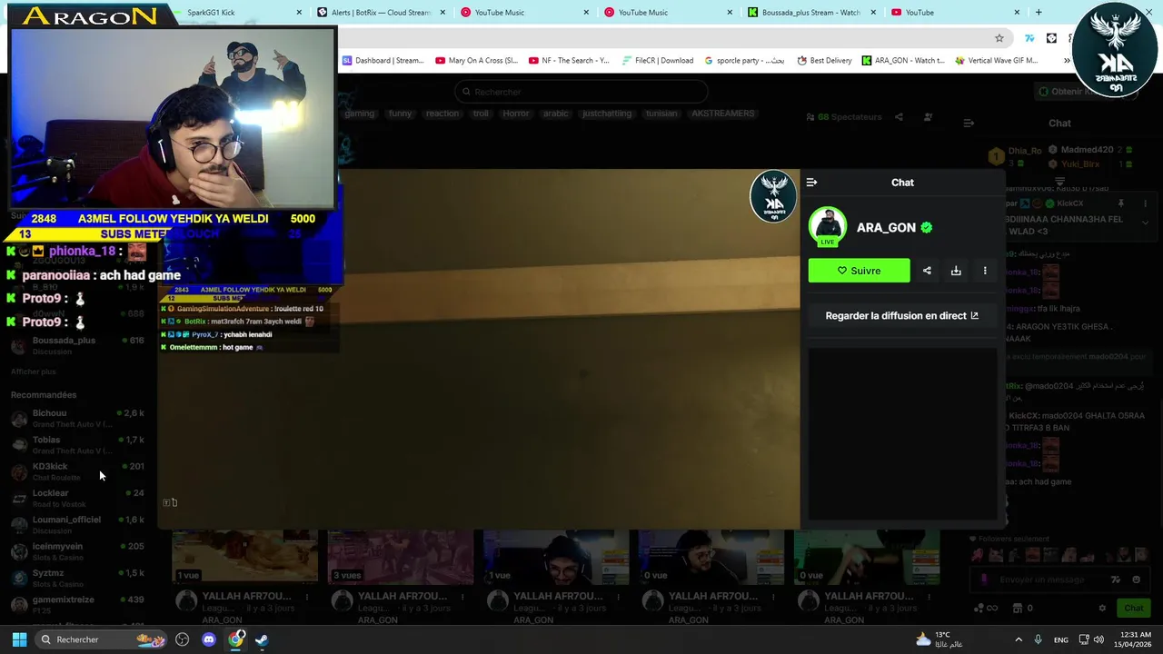Click the share icon beside Suivre
Viewport: 1163px width, 654px height.
pos(927,271)
